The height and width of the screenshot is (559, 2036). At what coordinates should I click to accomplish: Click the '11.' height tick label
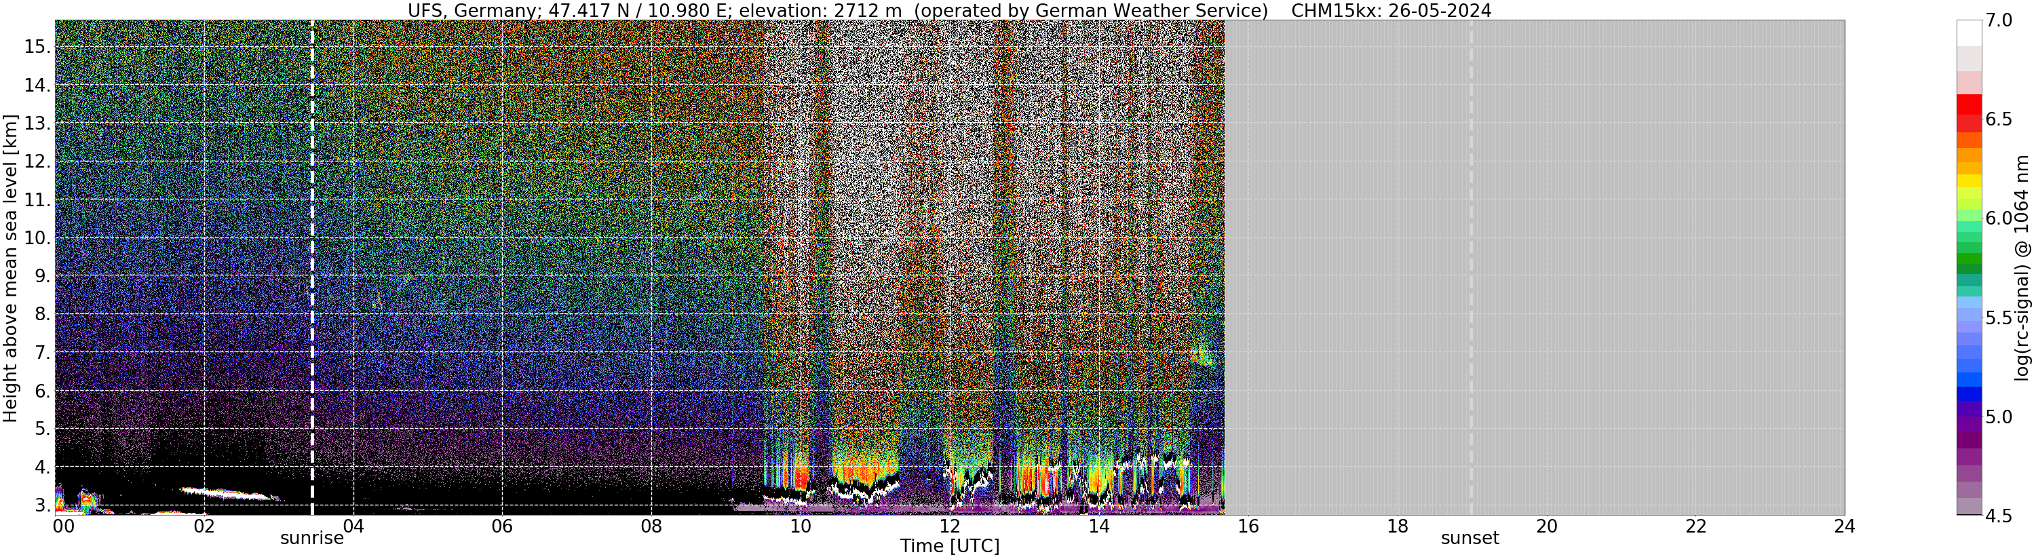[x=37, y=200]
